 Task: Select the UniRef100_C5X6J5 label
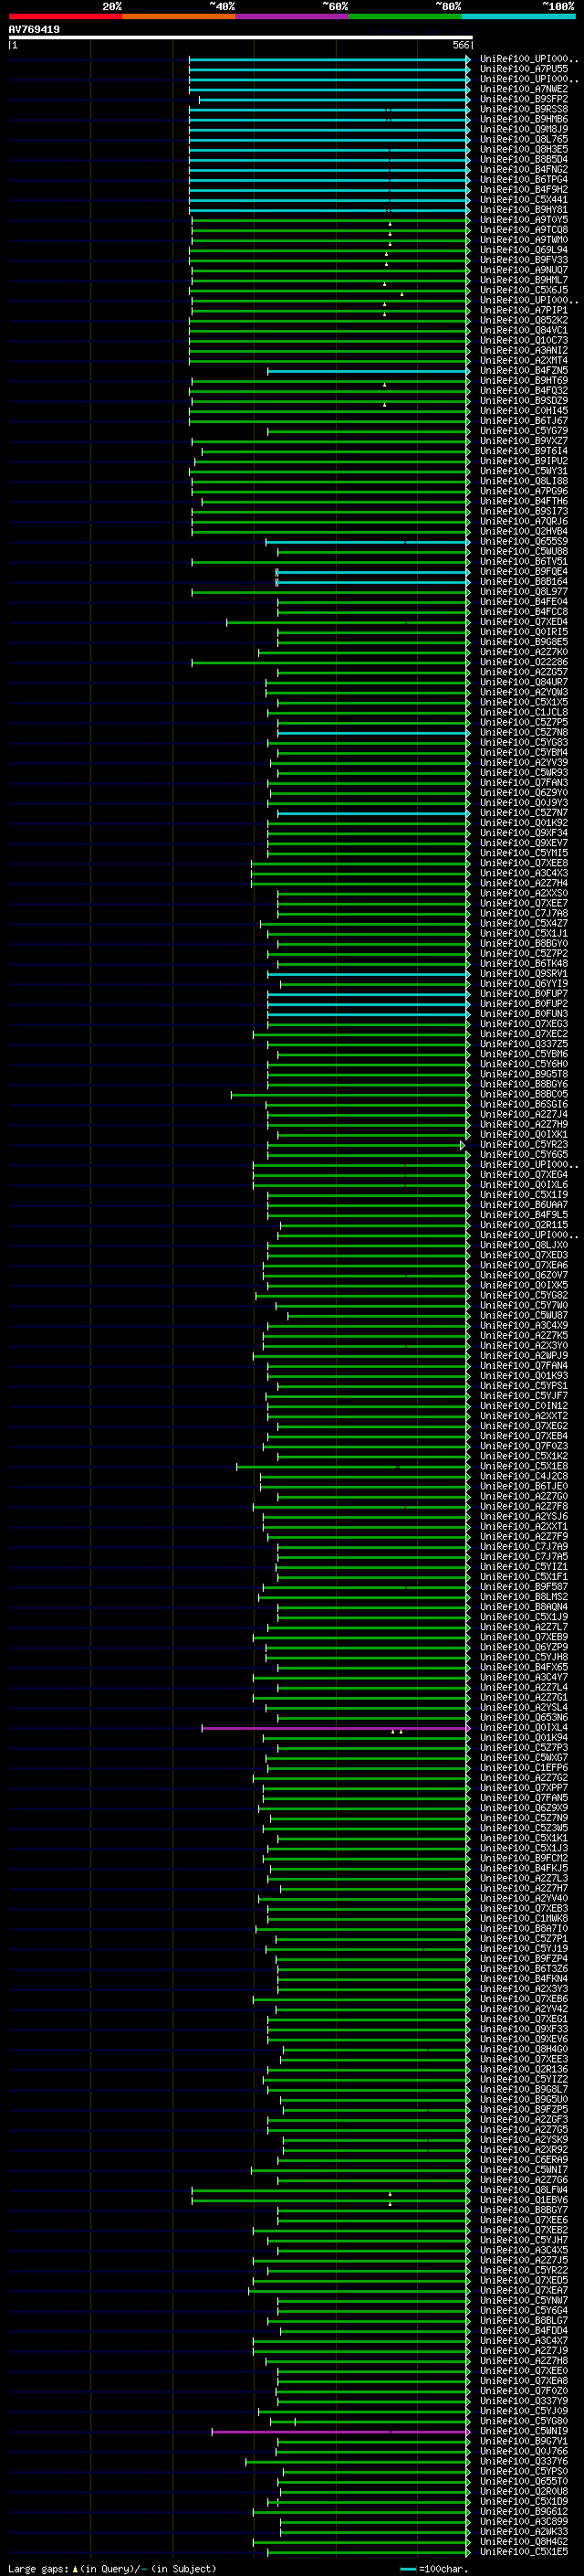click(x=524, y=290)
